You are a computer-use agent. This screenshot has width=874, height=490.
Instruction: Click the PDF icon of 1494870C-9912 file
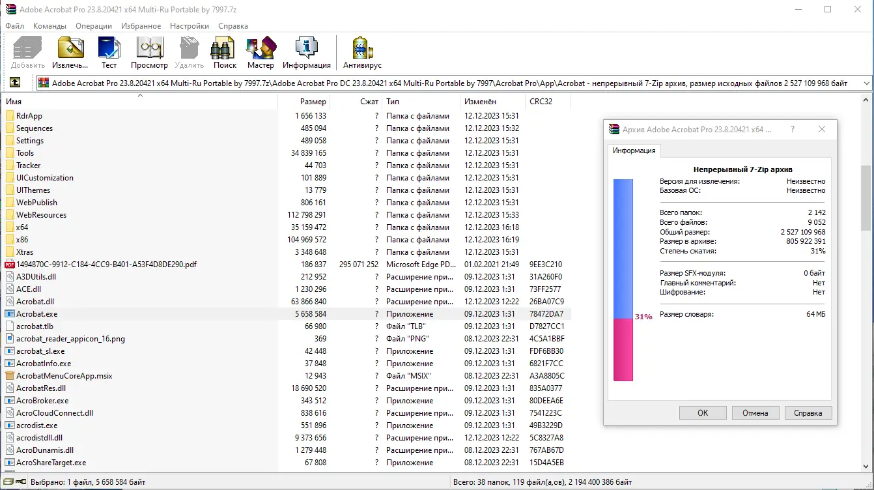point(10,265)
